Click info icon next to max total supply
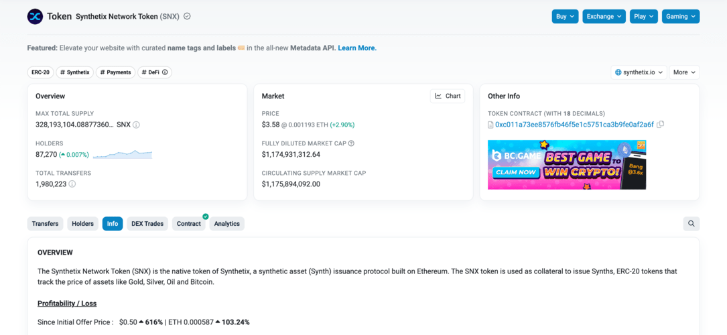727x335 pixels. [x=136, y=125]
